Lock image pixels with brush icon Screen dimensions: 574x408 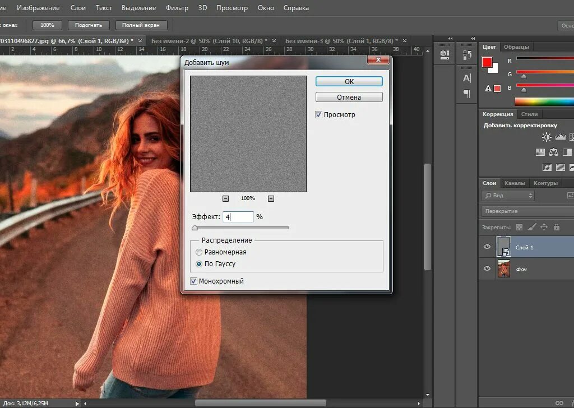click(x=531, y=227)
